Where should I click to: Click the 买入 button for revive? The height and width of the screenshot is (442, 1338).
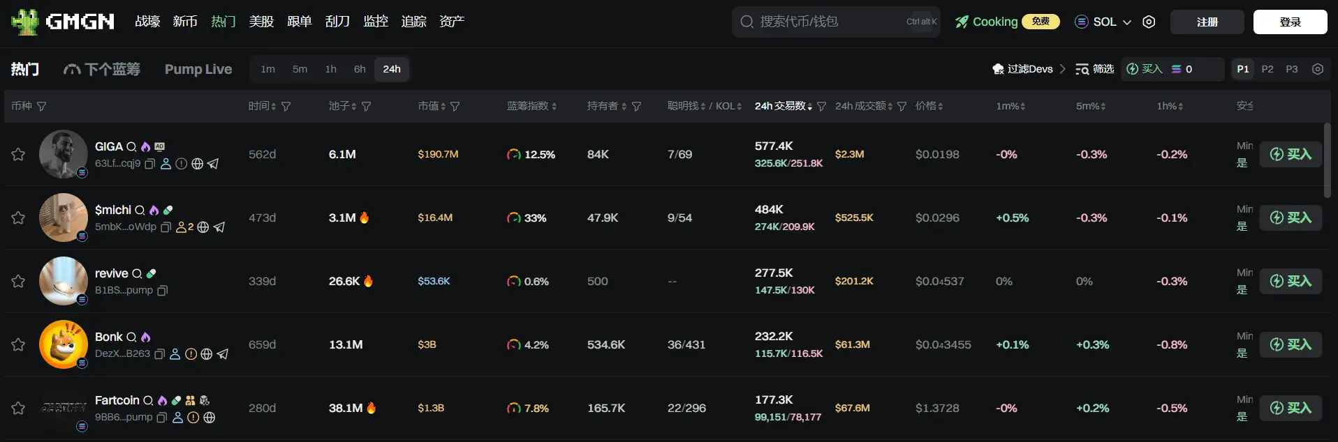(x=1291, y=282)
